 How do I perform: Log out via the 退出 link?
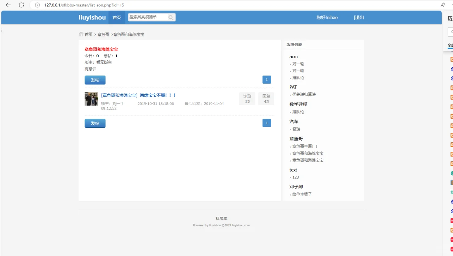pyautogui.click(x=359, y=17)
